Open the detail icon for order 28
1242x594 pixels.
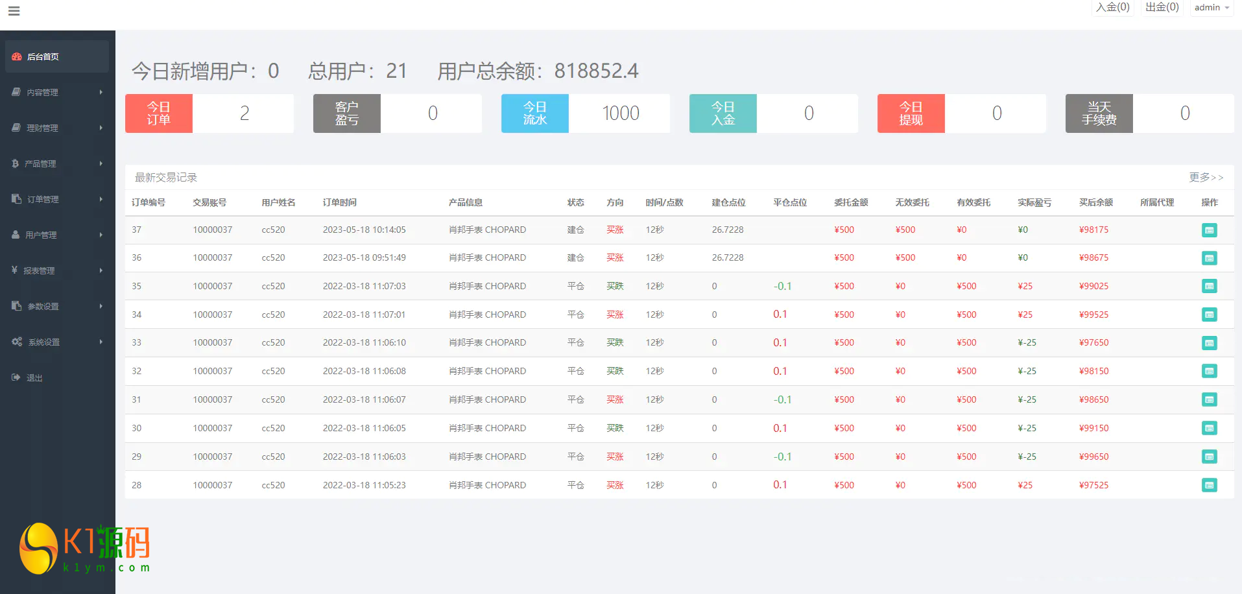[x=1209, y=485]
